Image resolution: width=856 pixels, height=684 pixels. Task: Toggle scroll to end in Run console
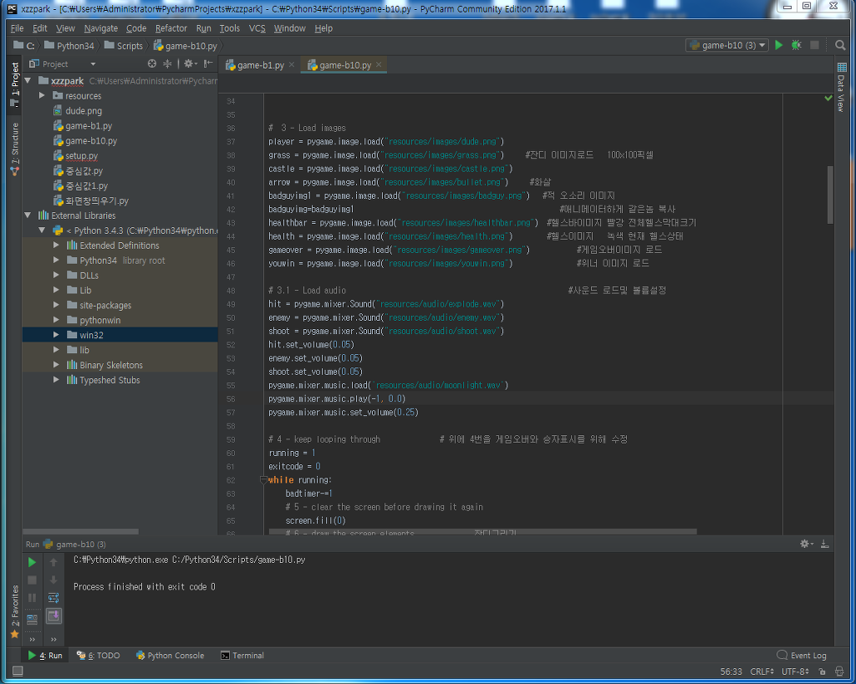tap(53, 616)
